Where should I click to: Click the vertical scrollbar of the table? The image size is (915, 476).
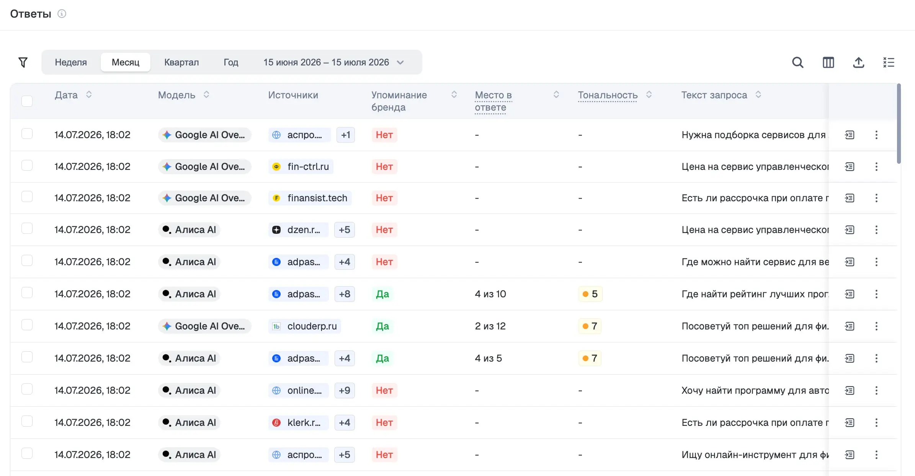(x=899, y=124)
